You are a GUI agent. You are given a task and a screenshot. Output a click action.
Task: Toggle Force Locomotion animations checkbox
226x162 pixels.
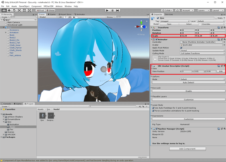(153, 111)
